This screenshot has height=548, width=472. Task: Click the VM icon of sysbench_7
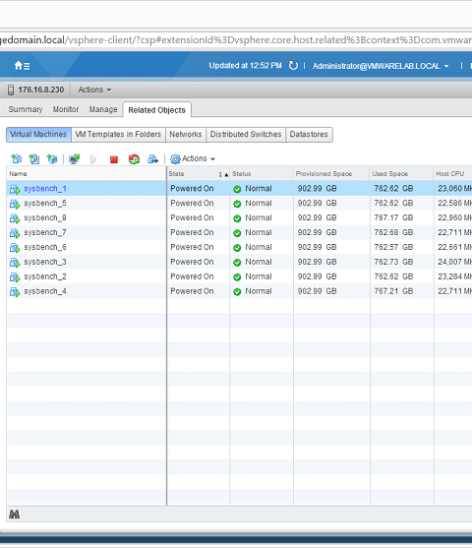tap(15, 233)
